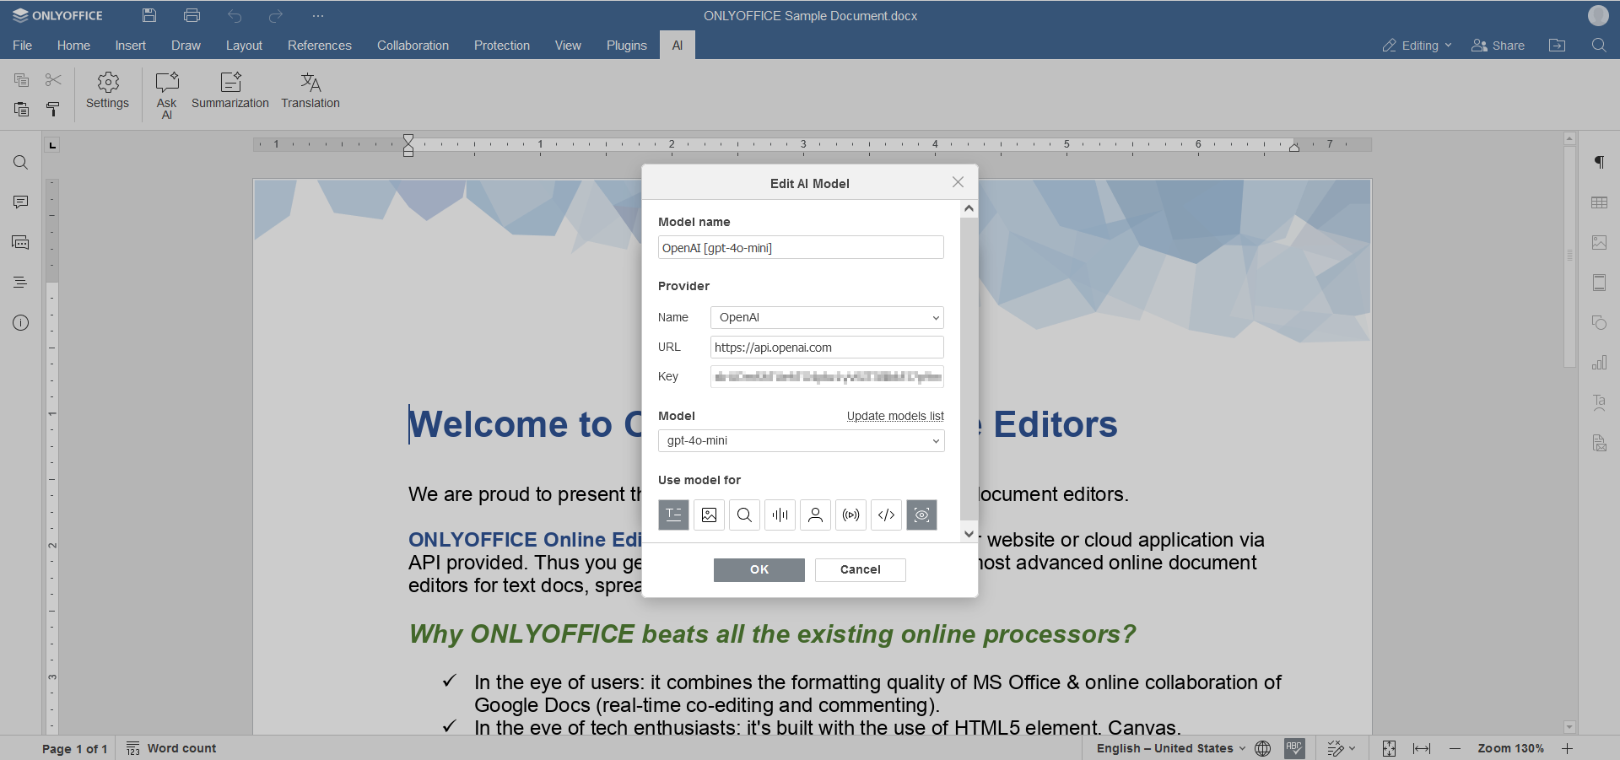Click the Model name input field
The height and width of the screenshot is (760, 1620).
pyautogui.click(x=801, y=247)
